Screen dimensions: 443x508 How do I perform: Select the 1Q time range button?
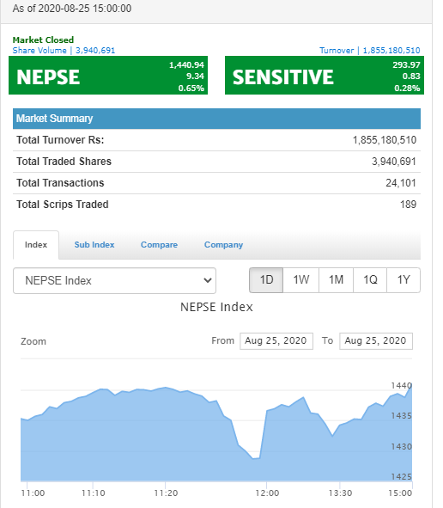click(370, 280)
